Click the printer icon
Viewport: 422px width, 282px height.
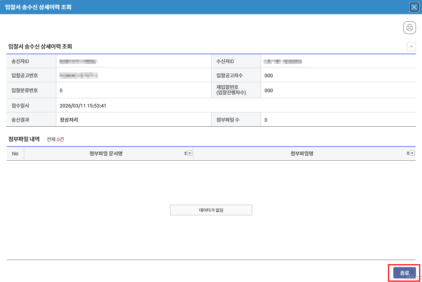(x=409, y=27)
